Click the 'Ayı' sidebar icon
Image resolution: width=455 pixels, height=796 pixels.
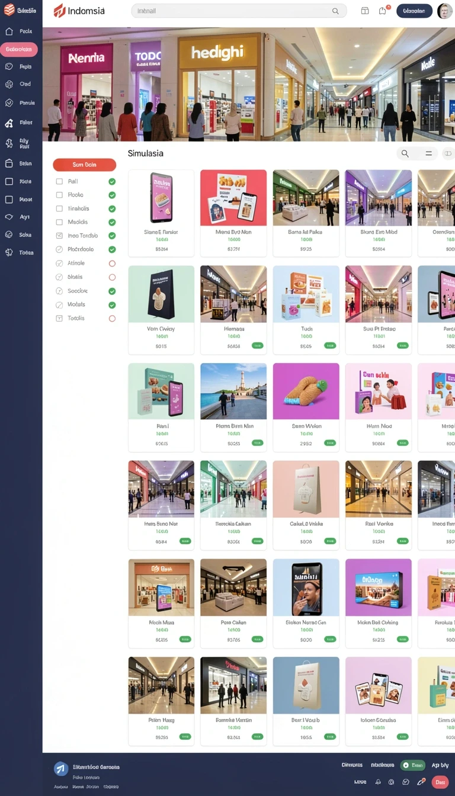(x=9, y=217)
